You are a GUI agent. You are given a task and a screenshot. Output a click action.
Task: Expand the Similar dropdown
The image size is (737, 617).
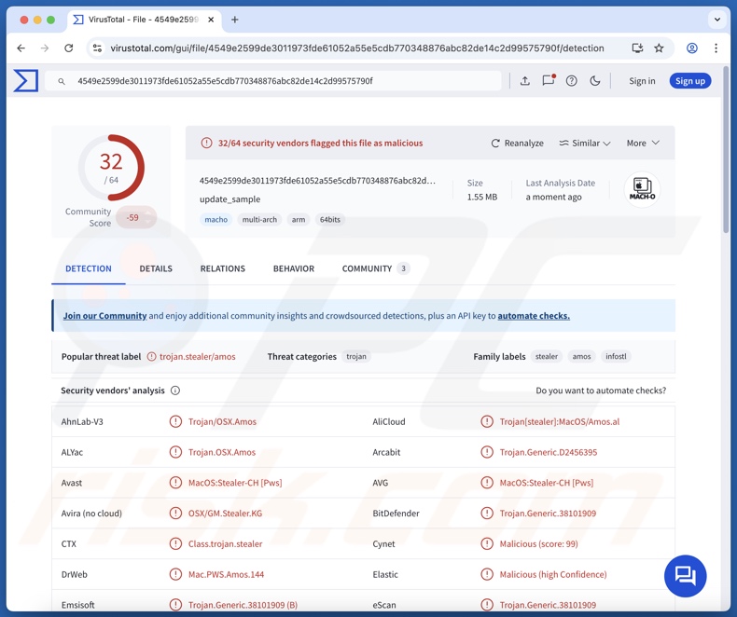point(585,144)
